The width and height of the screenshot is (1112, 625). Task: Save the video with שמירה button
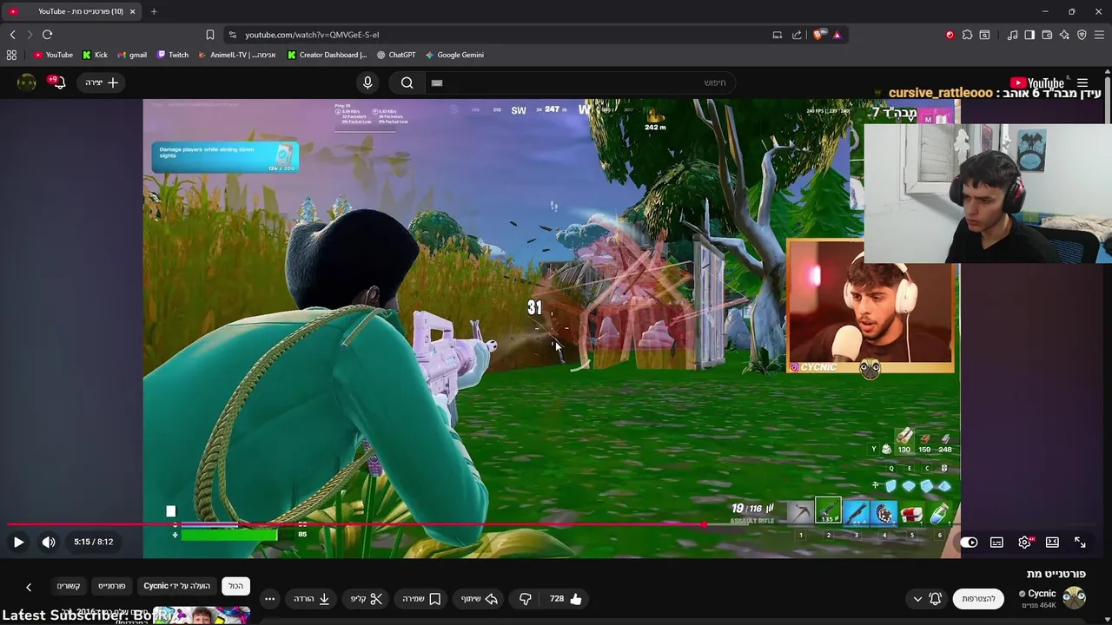tap(421, 599)
